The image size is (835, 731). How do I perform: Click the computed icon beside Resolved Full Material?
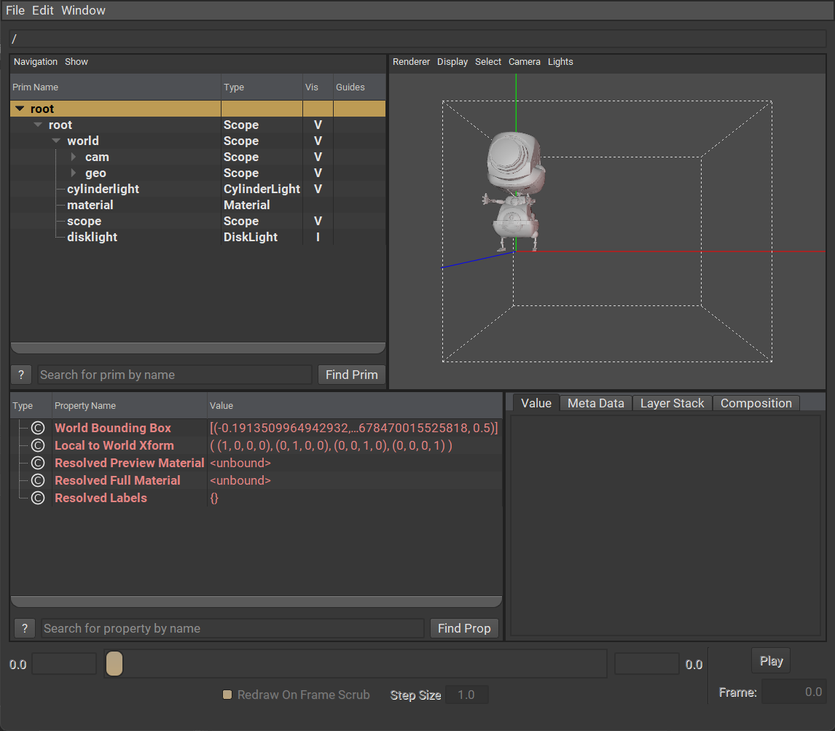tap(39, 481)
